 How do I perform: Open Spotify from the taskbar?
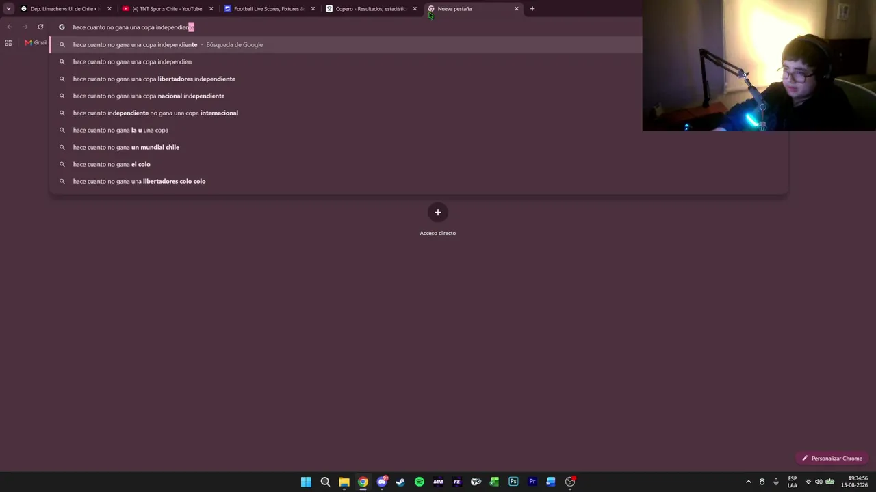(420, 482)
